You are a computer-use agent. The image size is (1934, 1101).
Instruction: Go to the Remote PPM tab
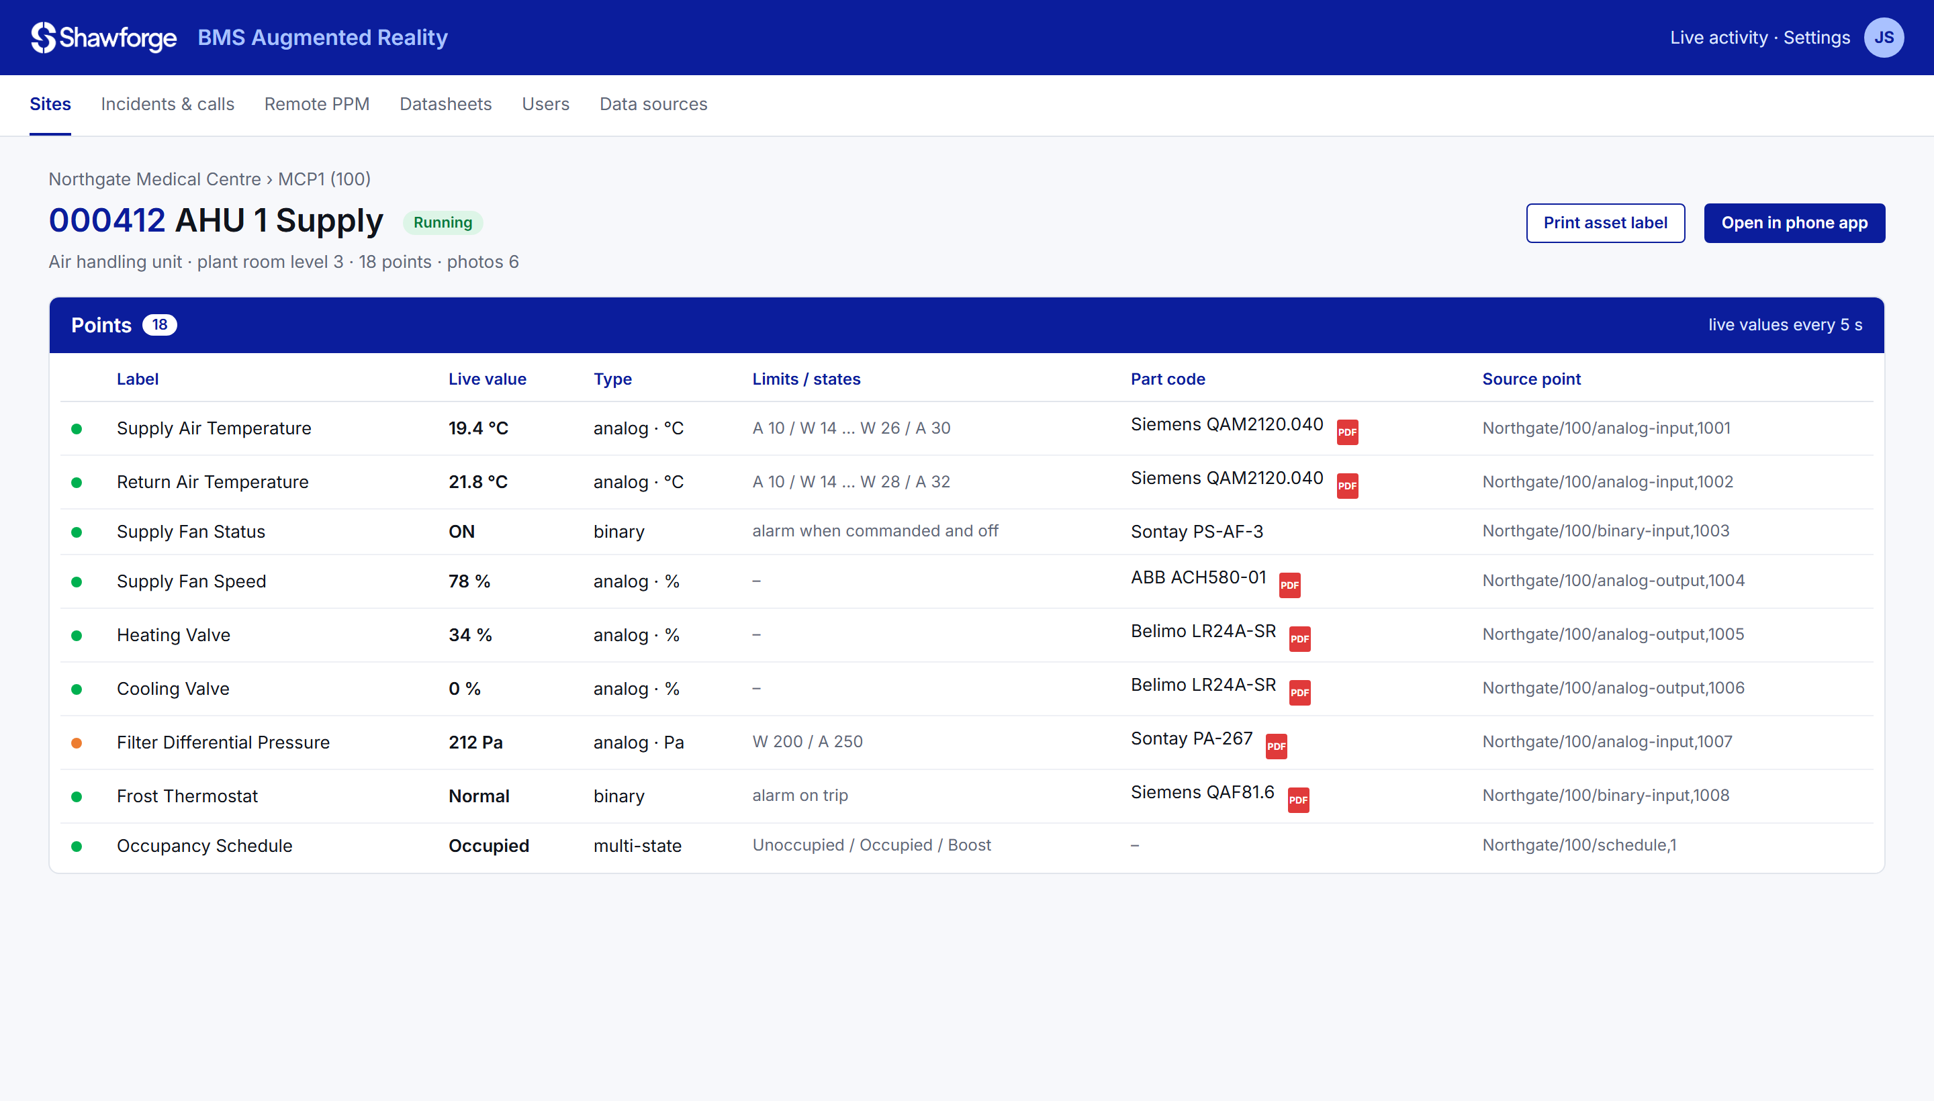tap(317, 104)
